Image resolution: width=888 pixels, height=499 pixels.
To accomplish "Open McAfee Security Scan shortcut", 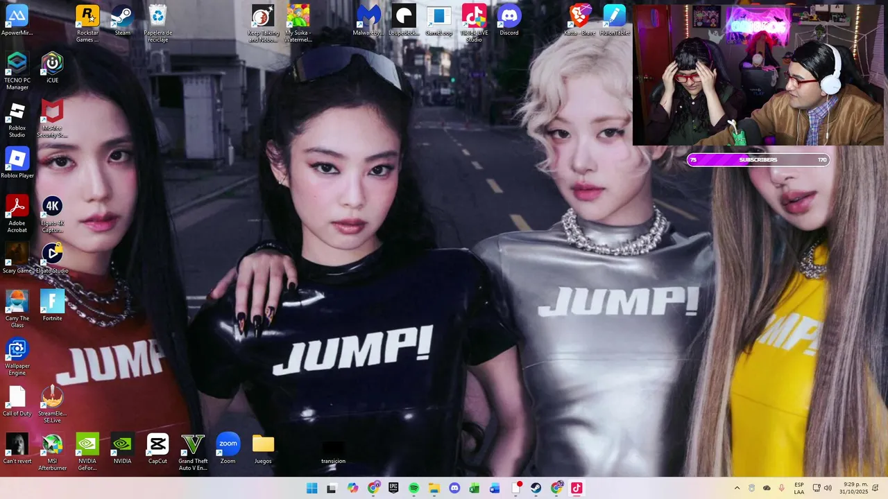I will click(x=52, y=119).
